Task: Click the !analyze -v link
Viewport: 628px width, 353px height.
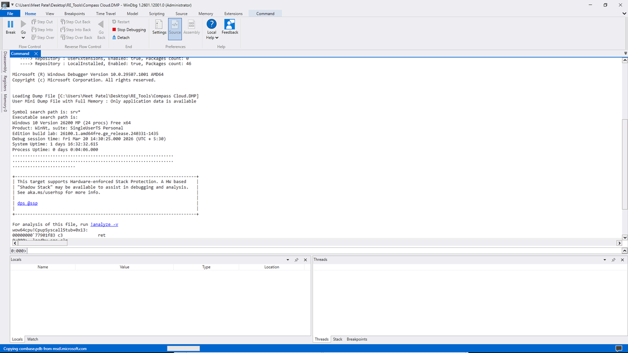Action: click(104, 224)
